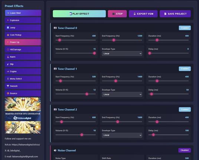Click the play icon in Play Effect

pyautogui.click(x=71, y=14)
